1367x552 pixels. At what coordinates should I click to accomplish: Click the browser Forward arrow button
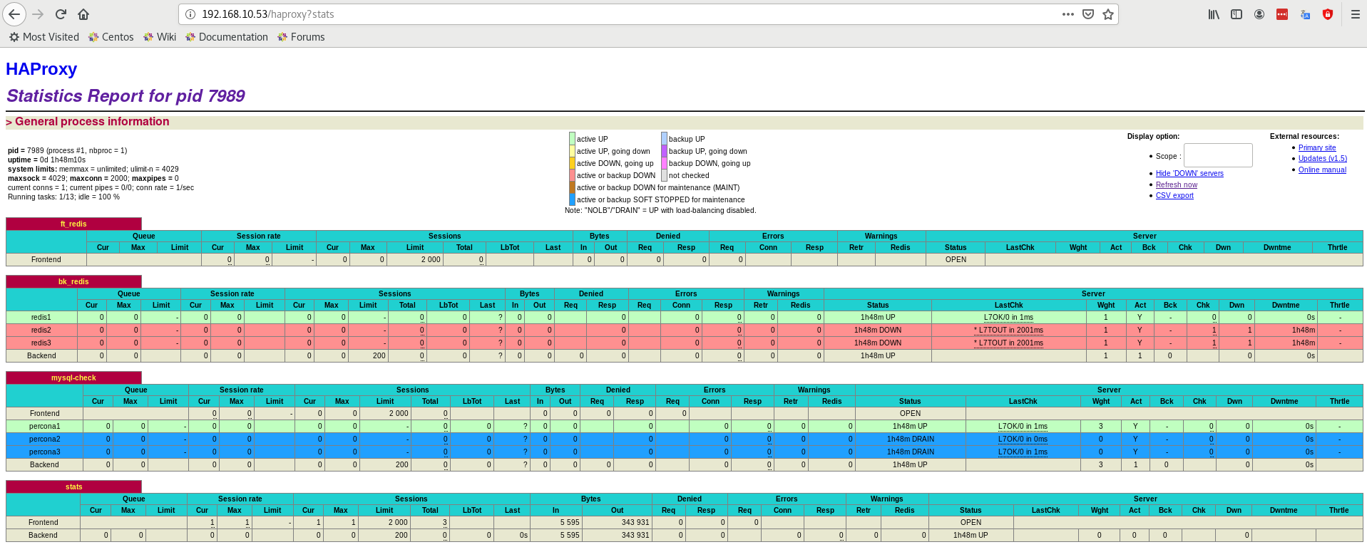coord(38,14)
